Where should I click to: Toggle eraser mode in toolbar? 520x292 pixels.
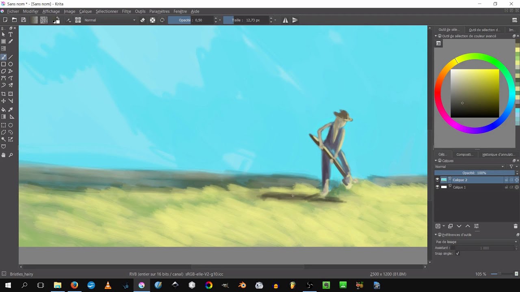[x=143, y=20]
